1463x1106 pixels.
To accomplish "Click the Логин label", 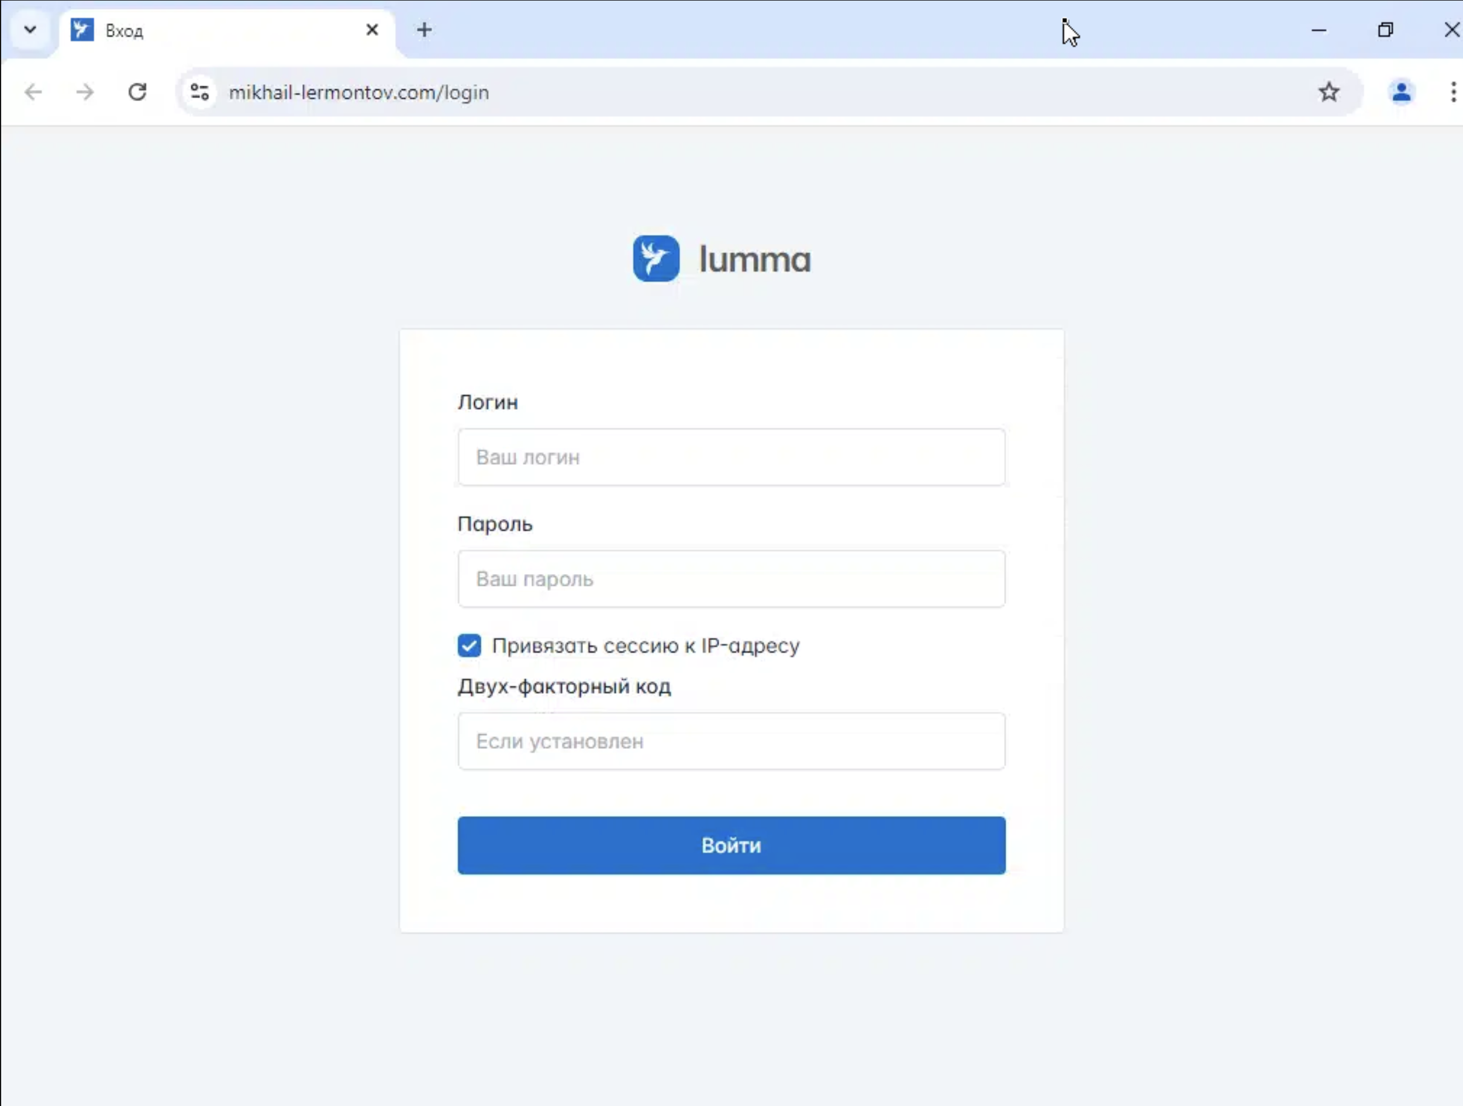I will point(488,402).
